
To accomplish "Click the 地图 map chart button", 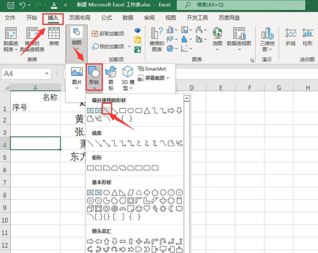I will click(x=217, y=39).
